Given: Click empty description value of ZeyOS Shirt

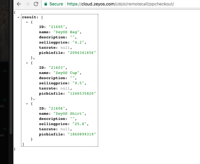Looking at the screenshot, I should 72,119.
